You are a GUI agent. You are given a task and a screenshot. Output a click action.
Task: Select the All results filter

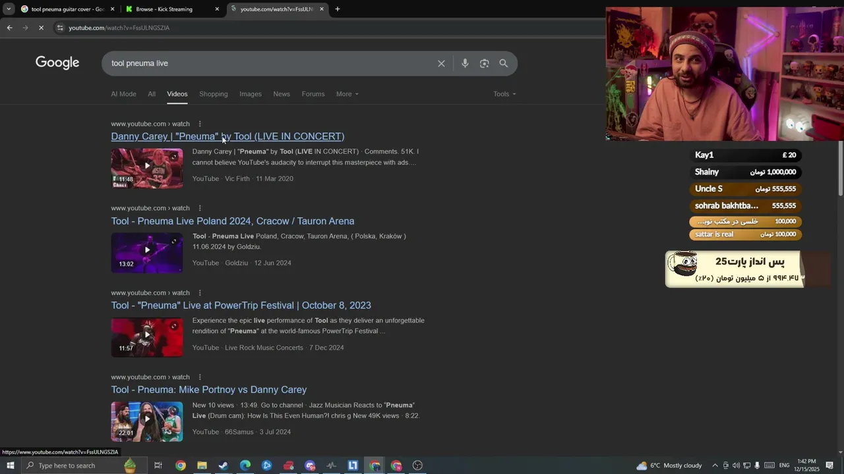(x=152, y=94)
